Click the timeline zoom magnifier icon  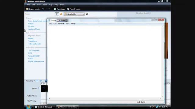point(46,81)
